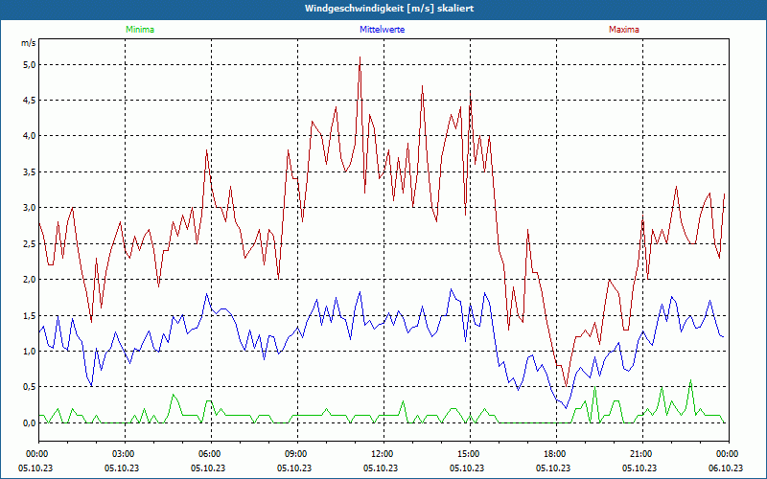Click the '03:00' time axis label
The height and width of the screenshot is (479, 767).
tap(126, 454)
